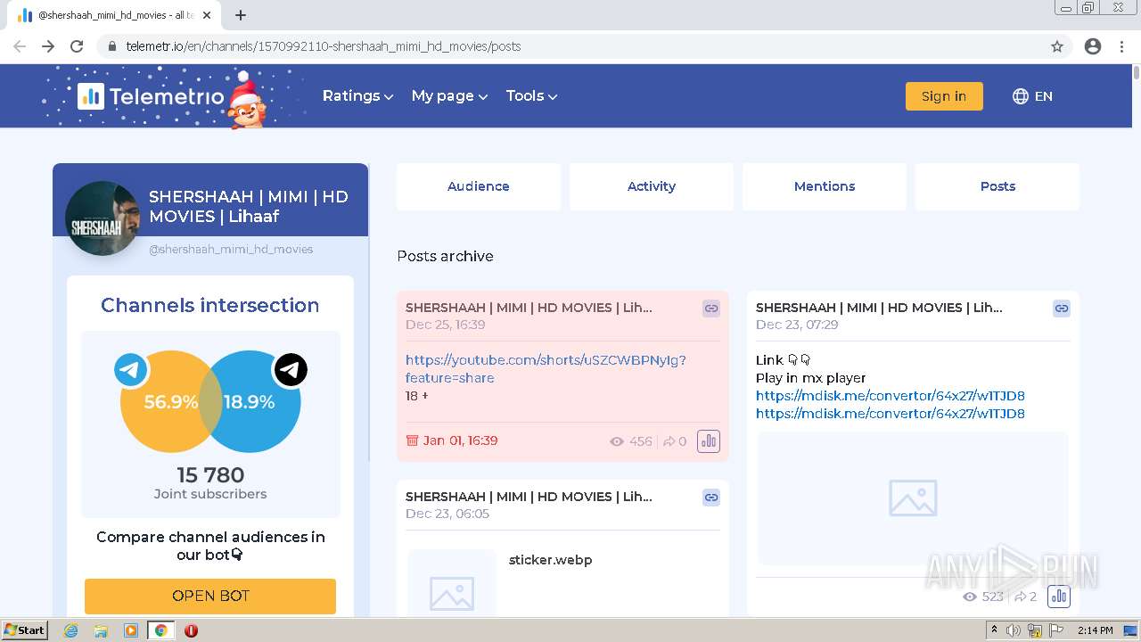Click the red antivirus taskbar icon
This screenshot has width=1141, height=642.
tap(191, 630)
